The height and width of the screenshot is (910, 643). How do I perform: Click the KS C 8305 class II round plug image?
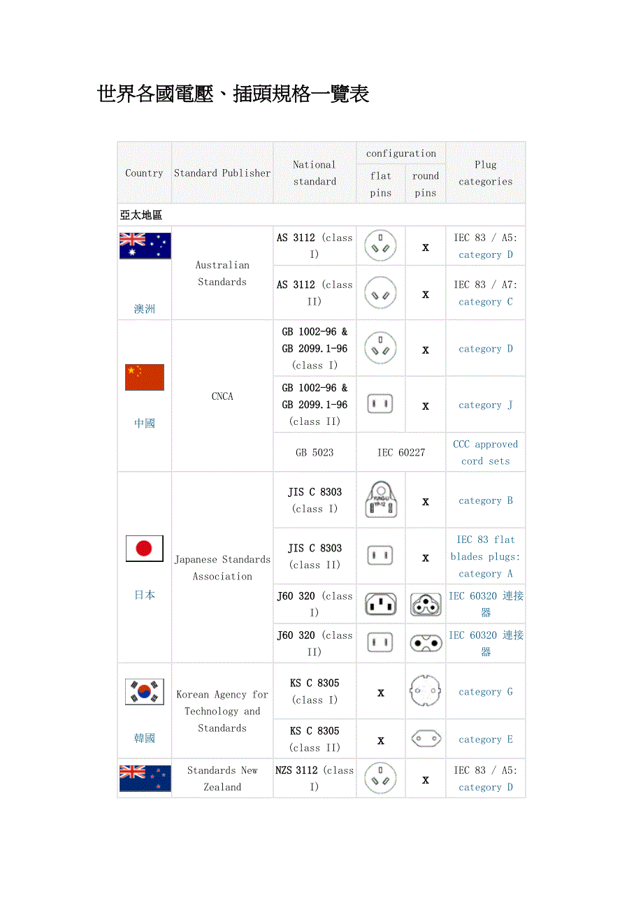click(x=426, y=739)
